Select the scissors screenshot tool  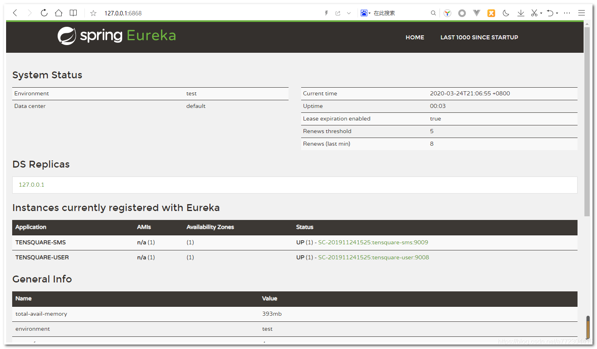pos(534,13)
